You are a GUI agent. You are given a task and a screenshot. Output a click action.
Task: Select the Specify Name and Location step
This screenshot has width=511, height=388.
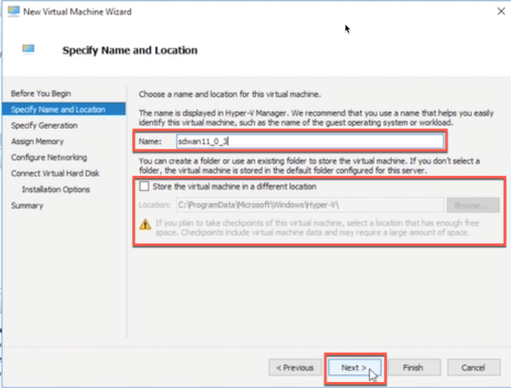pyautogui.click(x=64, y=109)
